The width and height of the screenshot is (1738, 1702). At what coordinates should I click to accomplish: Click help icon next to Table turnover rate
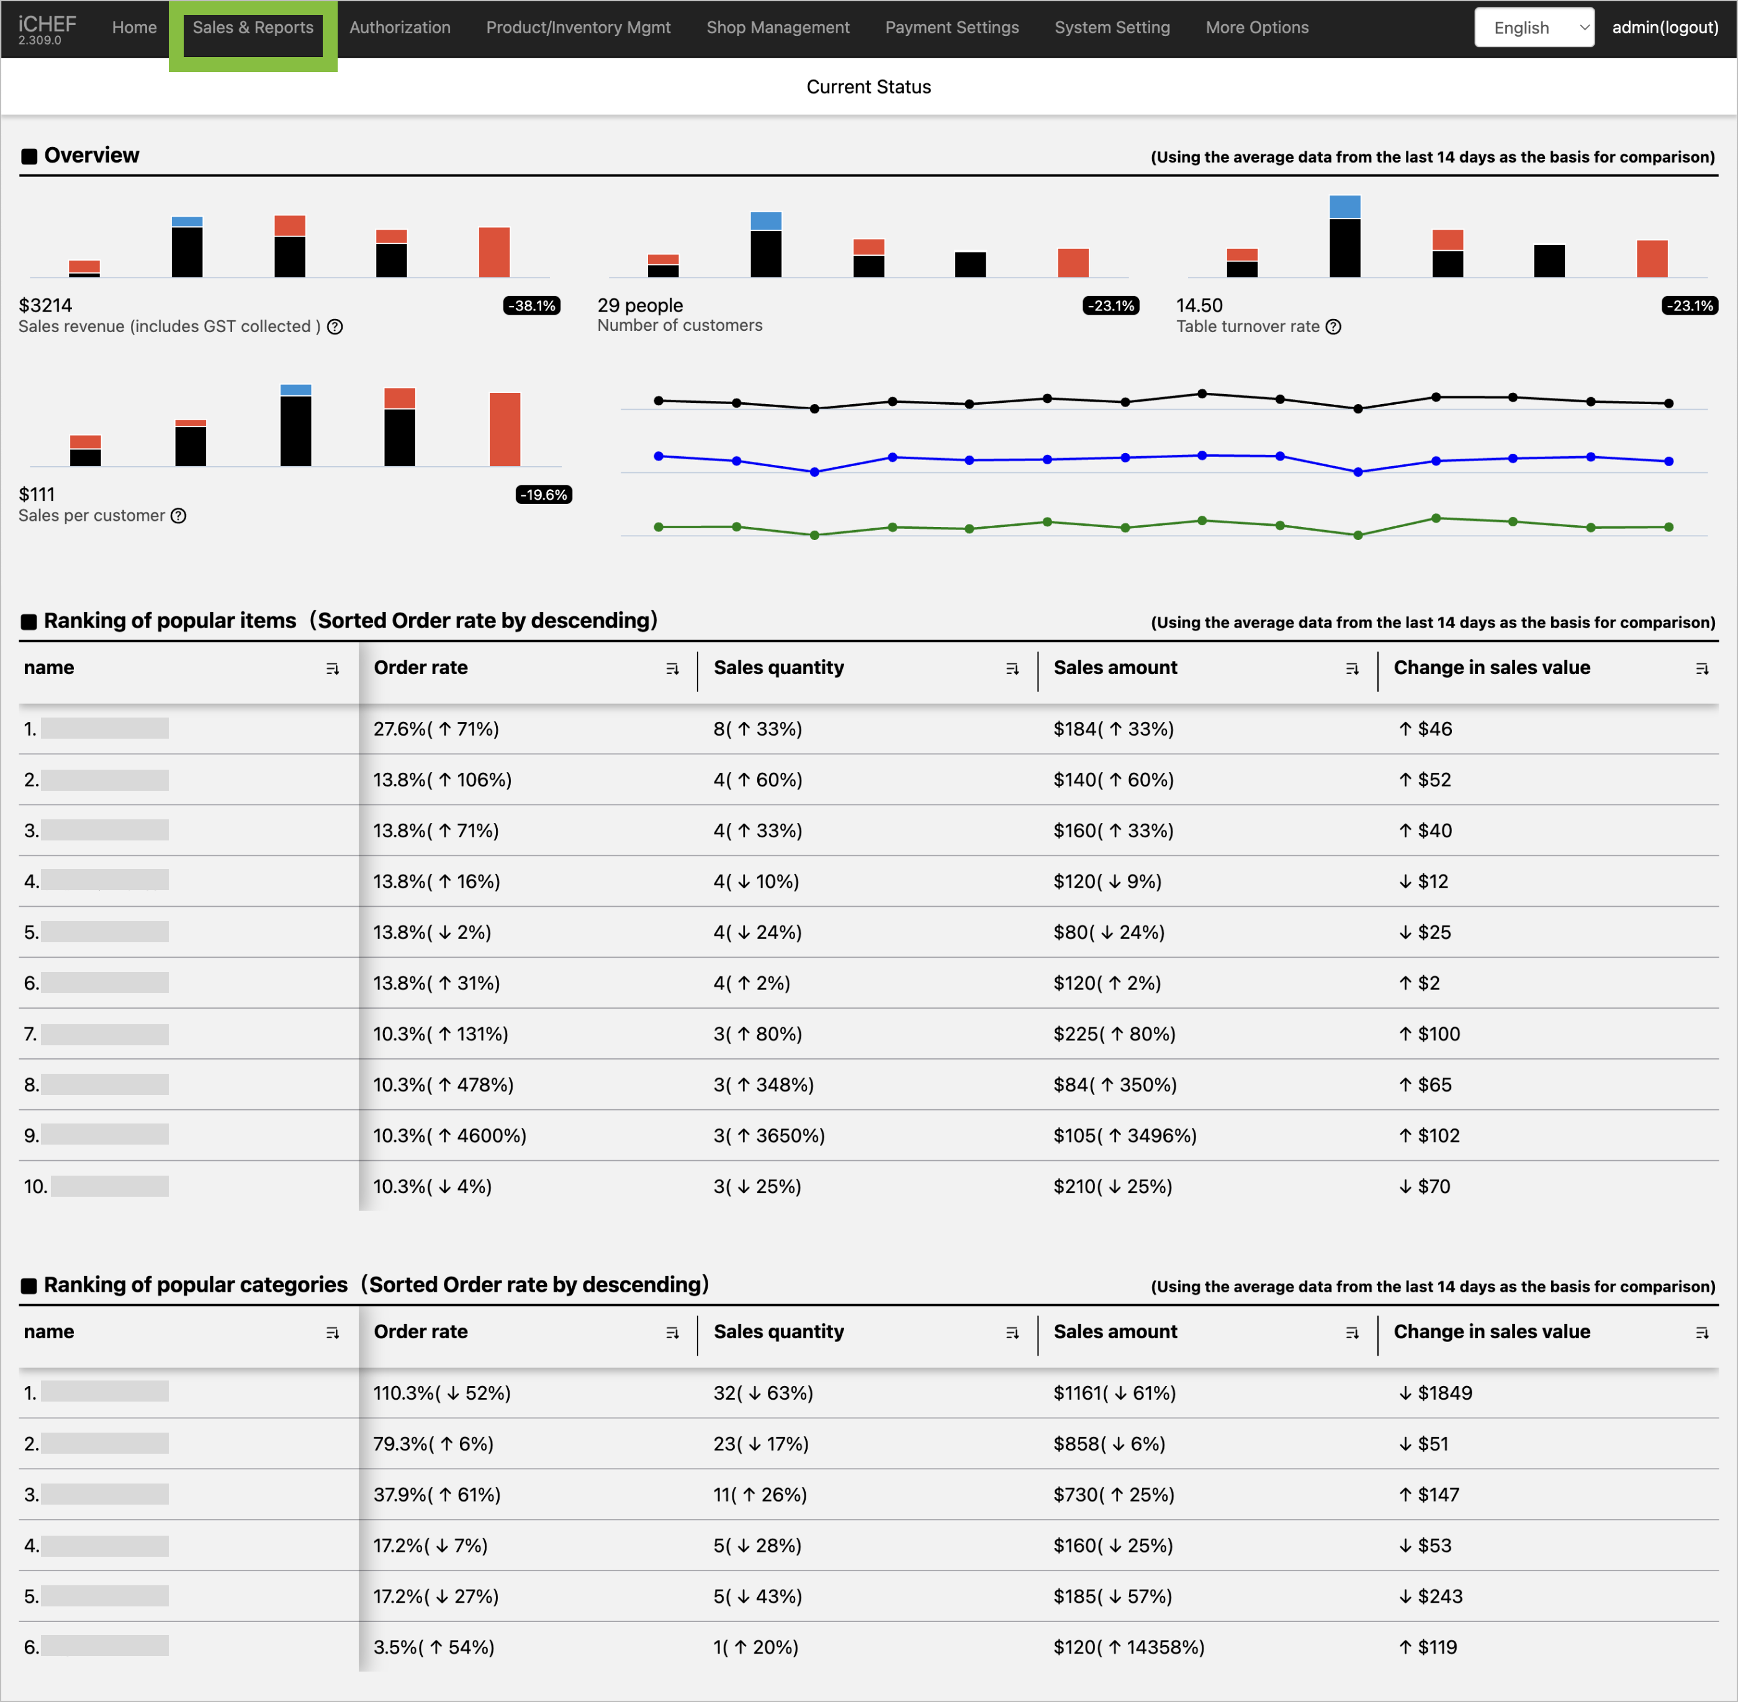pyautogui.click(x=1333, y=327)
